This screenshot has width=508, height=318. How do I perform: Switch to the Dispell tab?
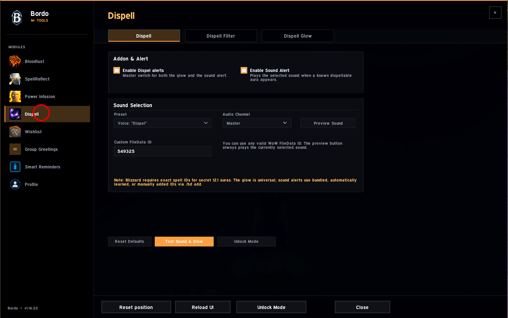click(x=144, y=36)
